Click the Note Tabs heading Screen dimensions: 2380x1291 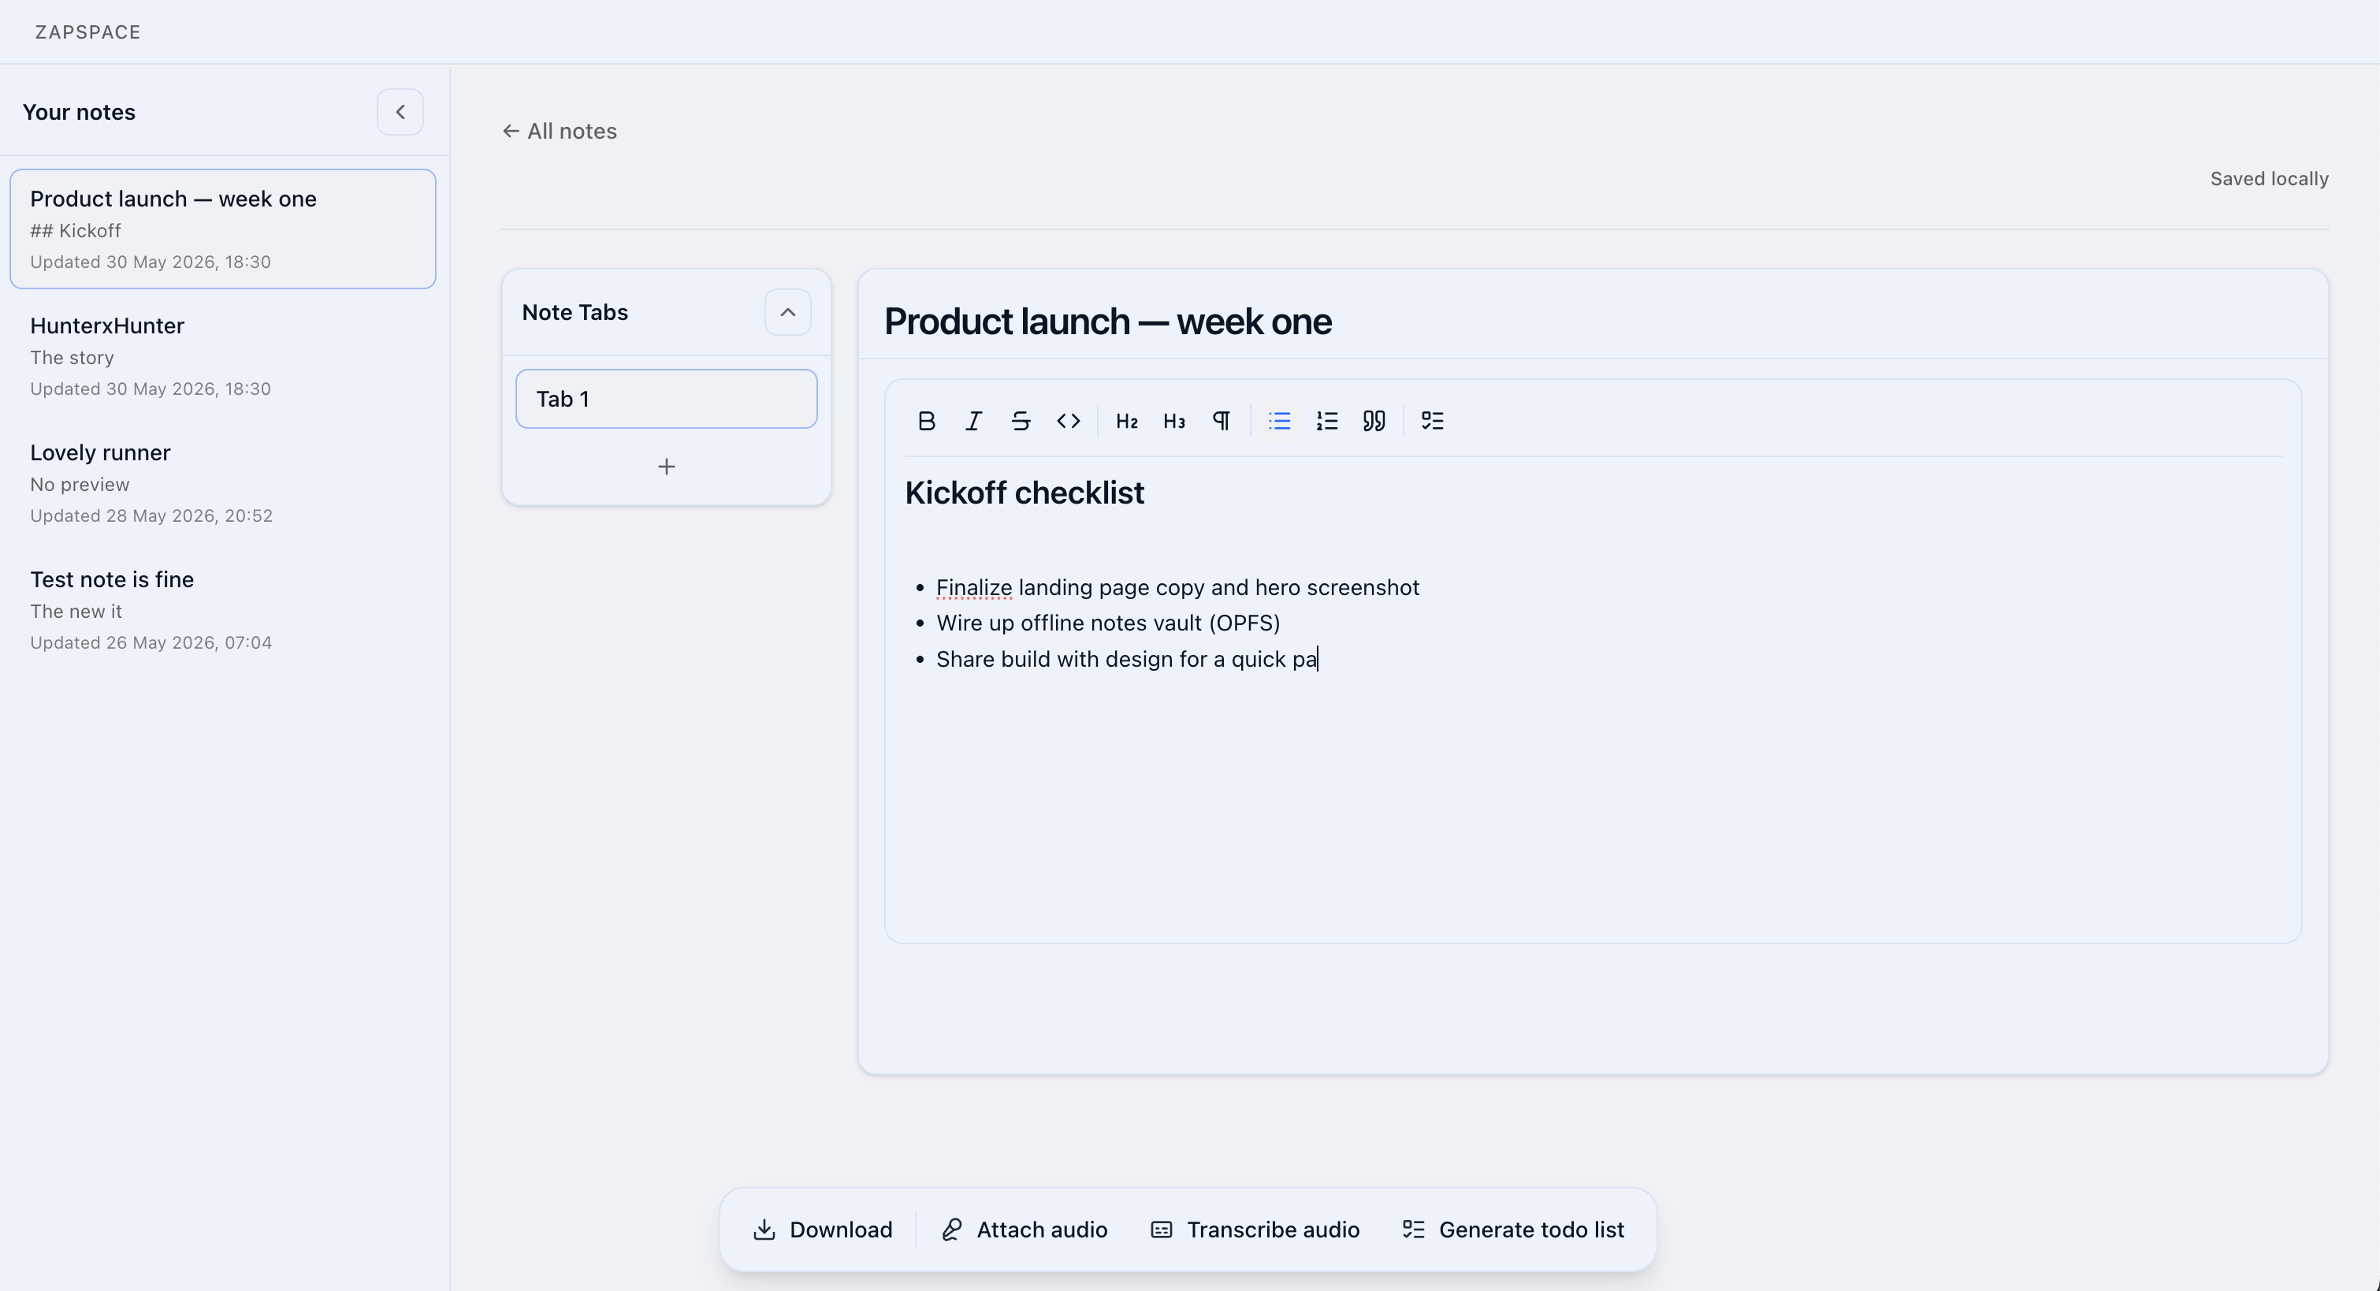pos(575,312)
